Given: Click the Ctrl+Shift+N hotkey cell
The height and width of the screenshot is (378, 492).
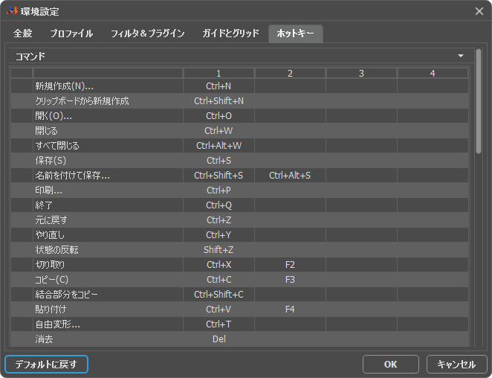Looking at the screenshot, I should 219,101.
